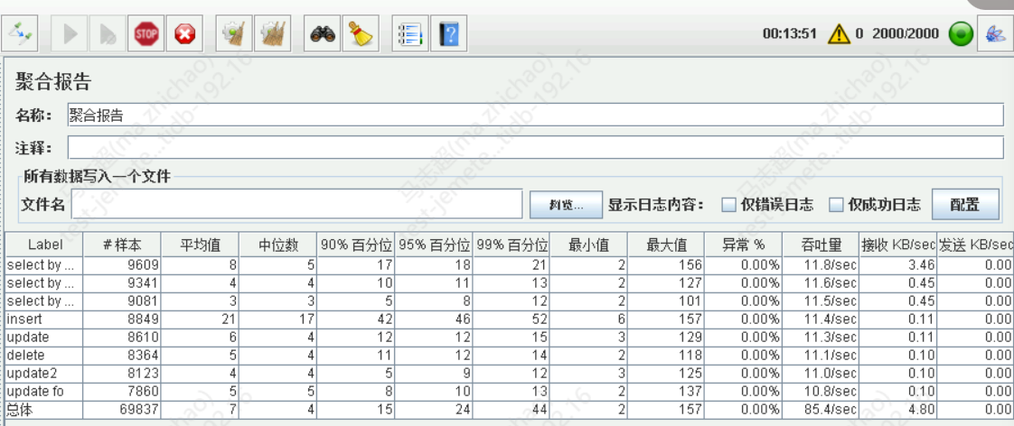Screen dimensions: 1014x426
Task: Sort by the 95% 百分位 column header
Action: [x=434, y=245]
